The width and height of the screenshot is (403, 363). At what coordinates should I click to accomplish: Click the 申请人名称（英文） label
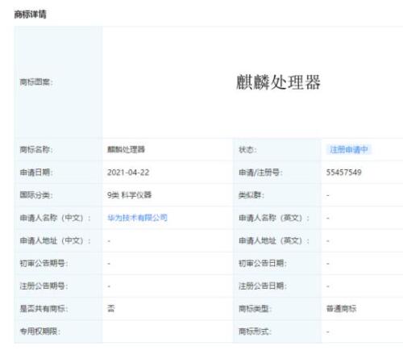pos(274,218)
